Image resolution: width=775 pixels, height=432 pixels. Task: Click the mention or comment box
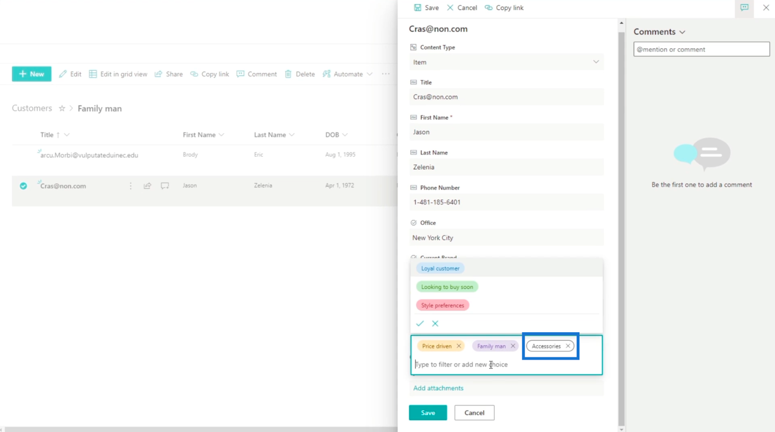click(x=701, y=49)
